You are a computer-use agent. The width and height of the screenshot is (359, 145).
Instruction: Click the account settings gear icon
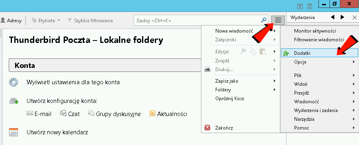pos(13,82)
